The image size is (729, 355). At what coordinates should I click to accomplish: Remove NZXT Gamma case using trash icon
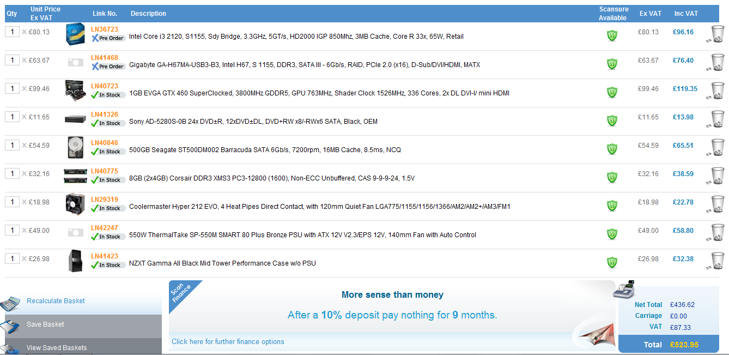click(716, 261)
